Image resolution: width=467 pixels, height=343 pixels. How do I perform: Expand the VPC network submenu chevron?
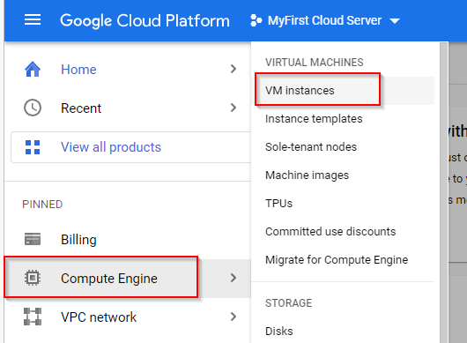tap(233, 317)
